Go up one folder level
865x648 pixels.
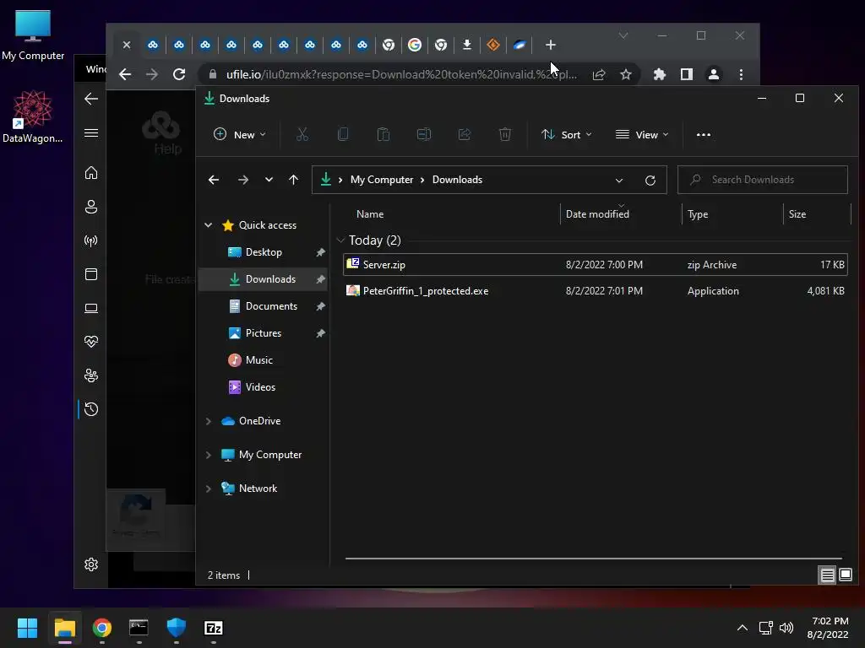pyautogui.click(x=293, y=180)
